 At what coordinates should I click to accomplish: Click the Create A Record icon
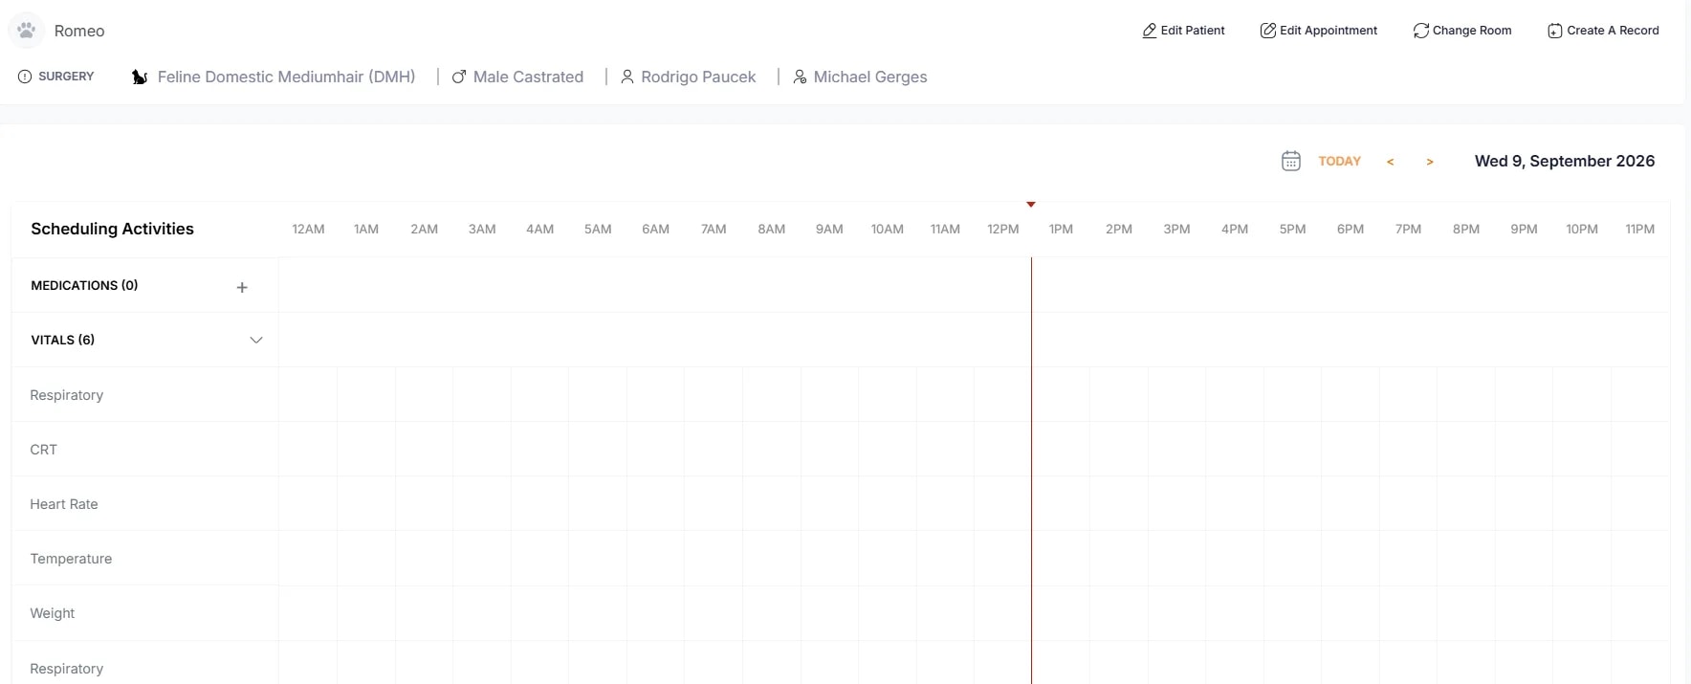point(1554,31)
